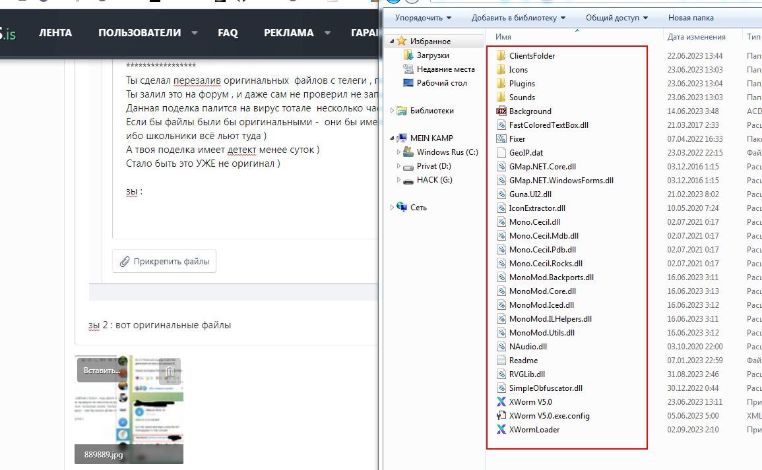This screenshot has width=762, height=470.
Task: Open the Упорядочить dropdown menu
Action: pos(423,18)
